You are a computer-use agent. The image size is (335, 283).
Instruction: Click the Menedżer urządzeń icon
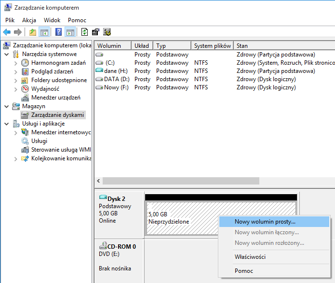click(x=25, y=98)
